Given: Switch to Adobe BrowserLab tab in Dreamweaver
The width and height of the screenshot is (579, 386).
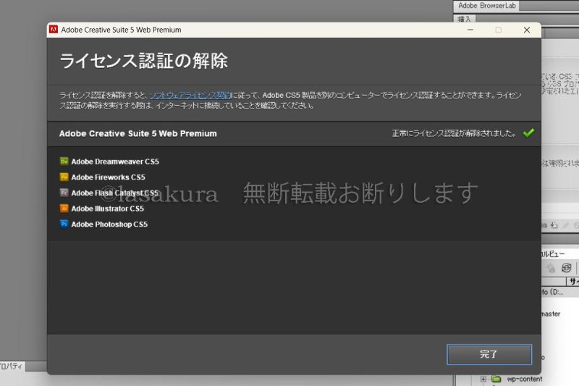Looking at the screenshot, I should [x=486, y=6].
